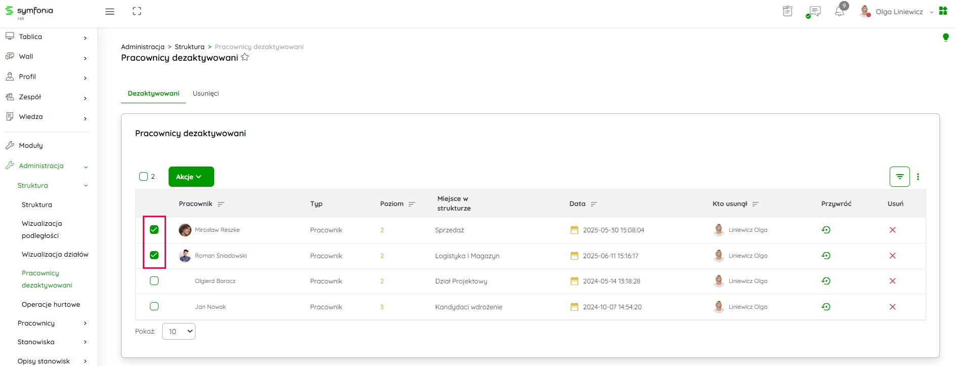Check the Olgierd Baracz row checkbox

pyautogui.click(x=154, y=281)
